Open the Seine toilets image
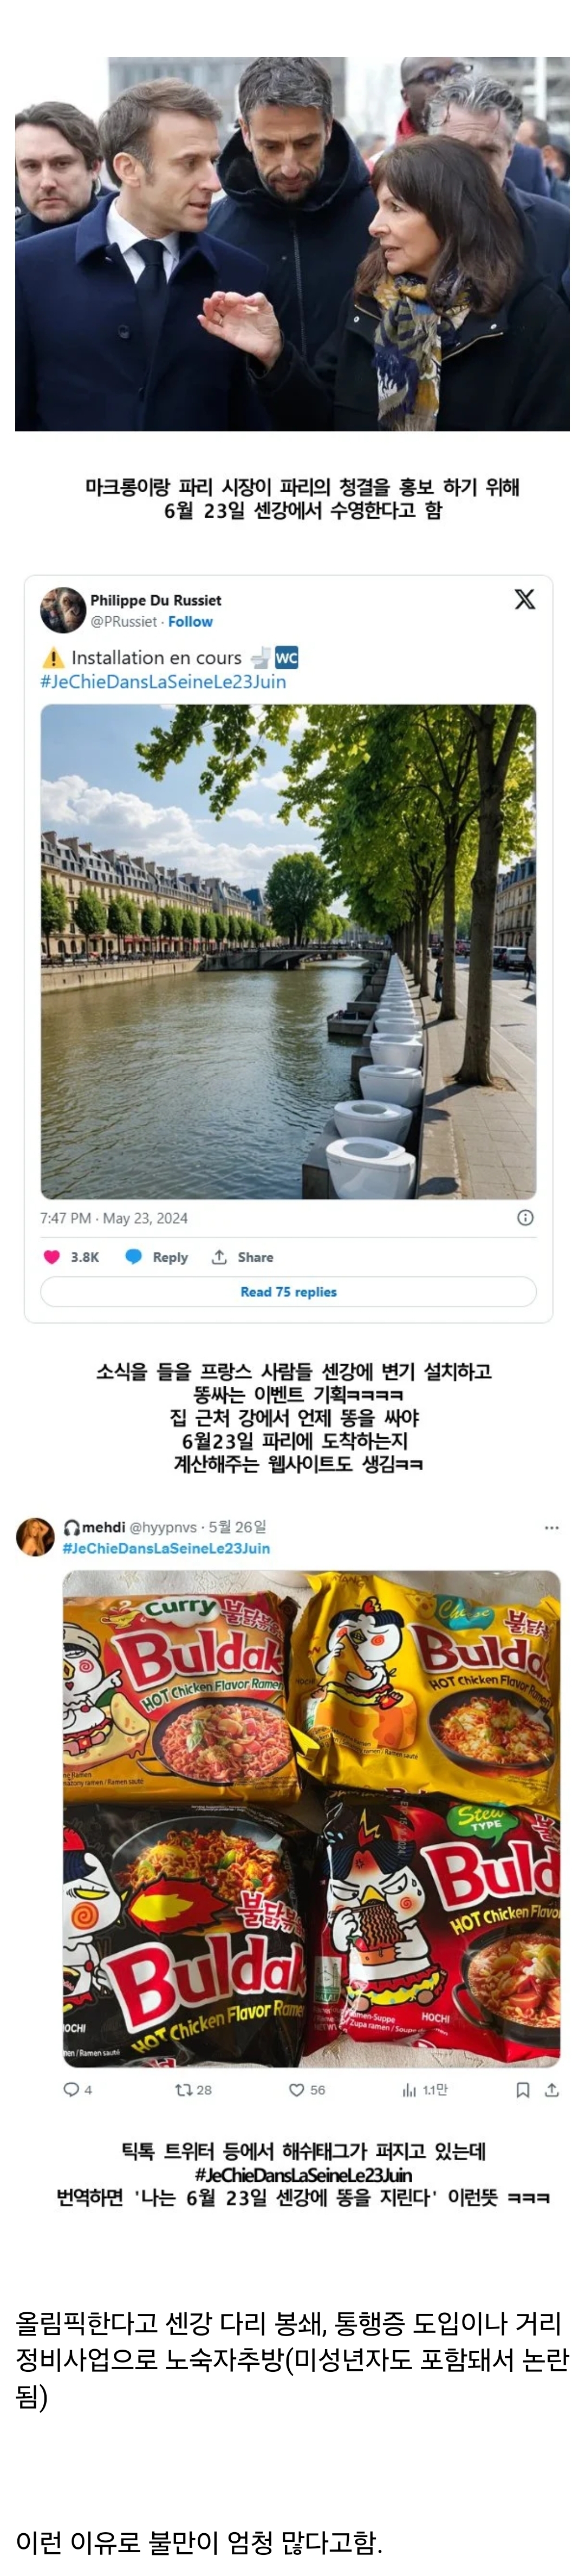The width and height of the screenshot is (585, 2576). pyautogui.click(x=288, y=951)
